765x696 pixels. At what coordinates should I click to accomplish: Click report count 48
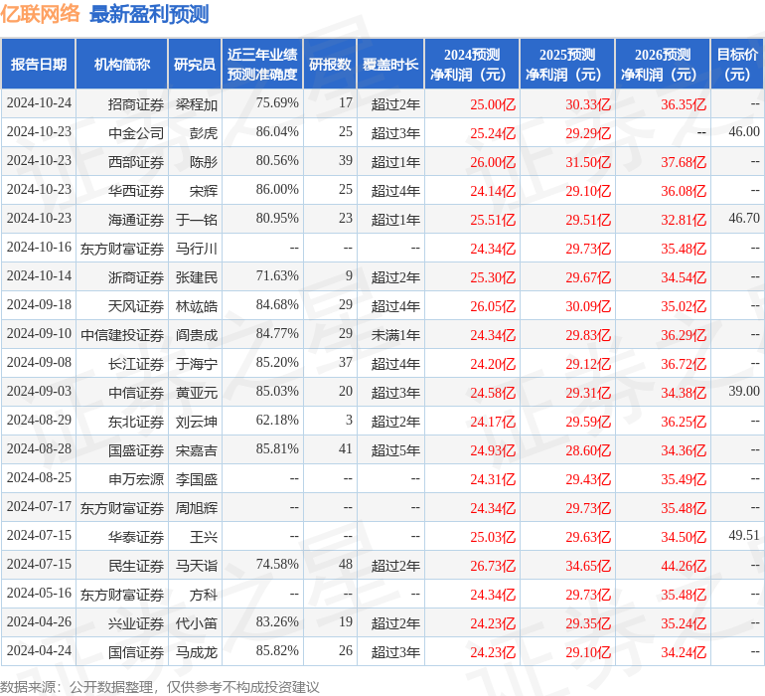coord(346,564)
